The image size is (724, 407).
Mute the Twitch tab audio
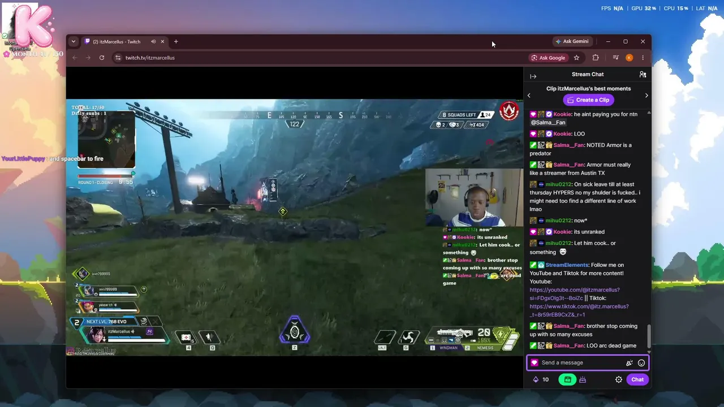pyautogui.click(x=153, y=41)
